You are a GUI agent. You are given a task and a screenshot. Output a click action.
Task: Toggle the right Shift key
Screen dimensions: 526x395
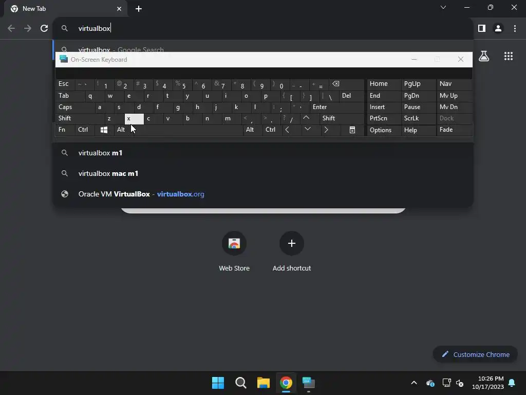(x=342, y=118)
